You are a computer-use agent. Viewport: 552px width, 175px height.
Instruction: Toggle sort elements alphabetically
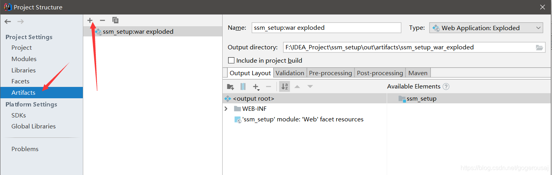tap(285, 87)
